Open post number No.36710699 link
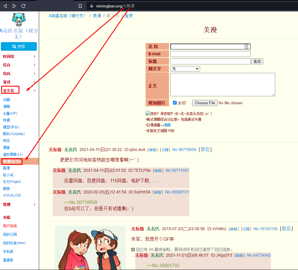 [184, 150]
